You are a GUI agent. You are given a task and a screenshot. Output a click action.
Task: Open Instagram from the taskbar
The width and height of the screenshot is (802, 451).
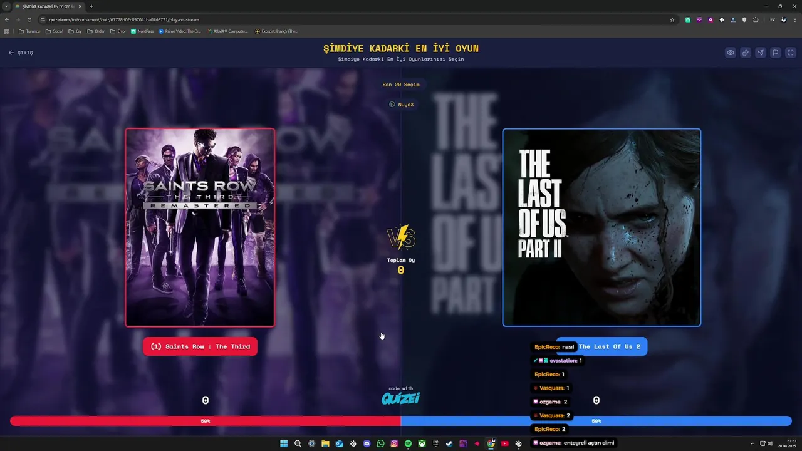coord(394,443)
